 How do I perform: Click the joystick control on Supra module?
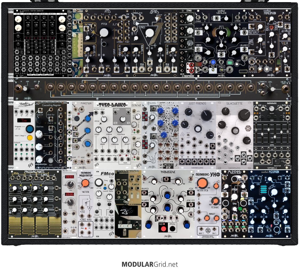click(137, 225)
